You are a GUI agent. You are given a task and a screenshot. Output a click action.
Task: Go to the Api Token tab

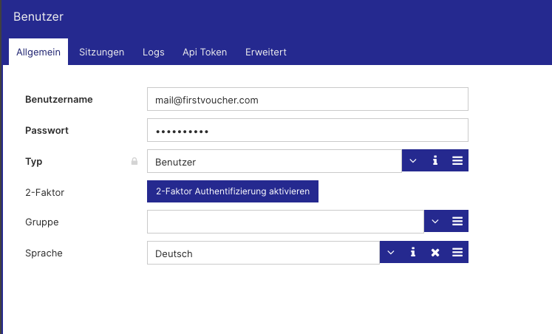point(205,52)
